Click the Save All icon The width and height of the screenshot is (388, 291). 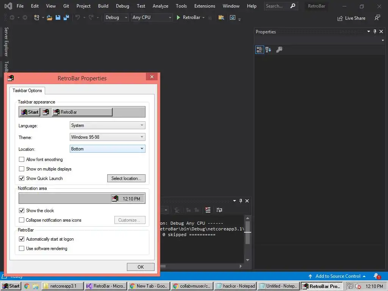pyautogui.click(x=66, y=17)
